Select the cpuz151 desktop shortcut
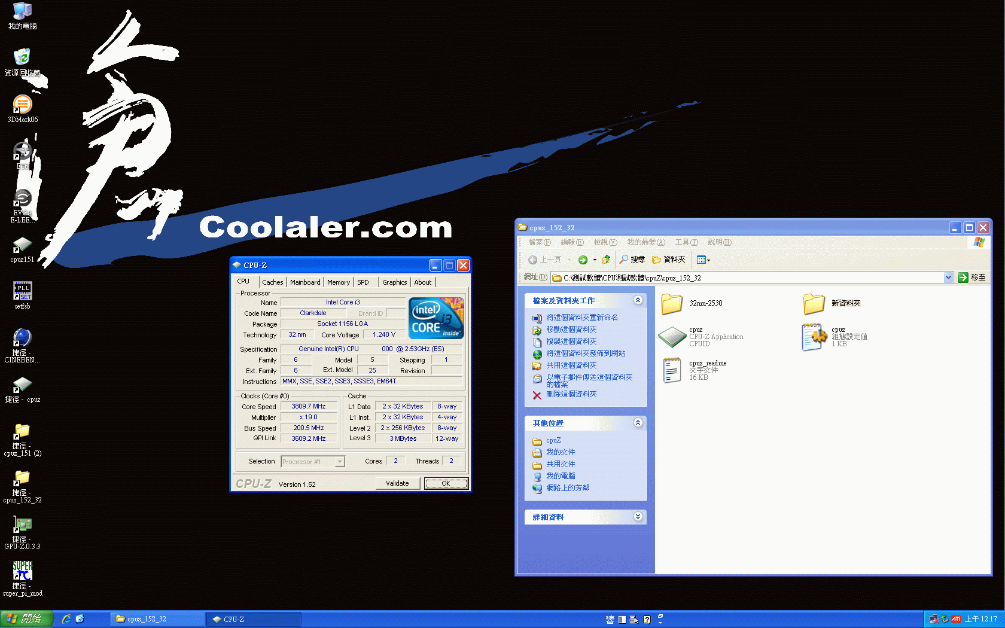Screen dimensions: 1005x628 click(22, 249)
